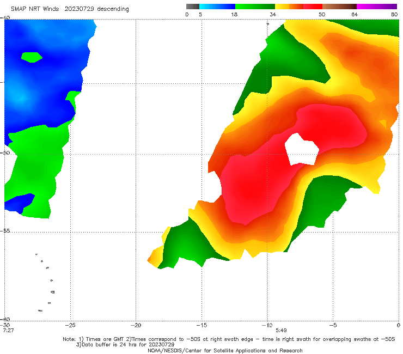Viewport: 403px width, 354px height.
Task: Click the gray segment of the color bar
Action: pos(192,7)
